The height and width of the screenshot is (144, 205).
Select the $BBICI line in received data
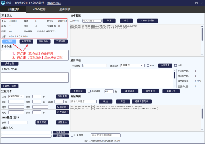(103, 26)
